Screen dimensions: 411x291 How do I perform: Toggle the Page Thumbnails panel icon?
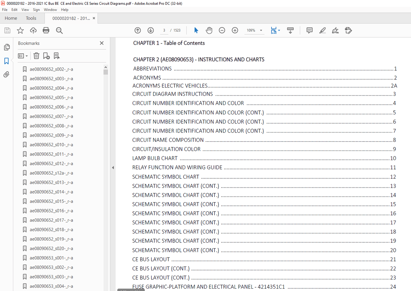click(x=6, y=47)
